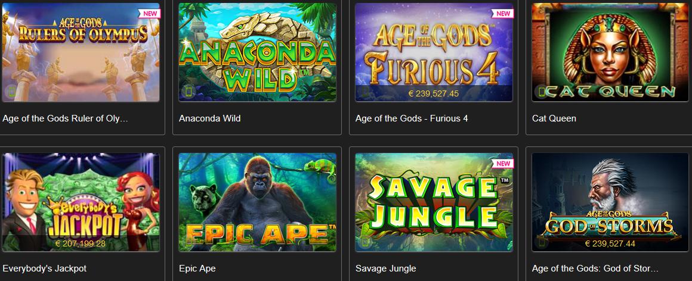Image resolution: width=692 pixels, height=281 pixels.
Task: Click the Cat Queen title link
Action: 554,118
